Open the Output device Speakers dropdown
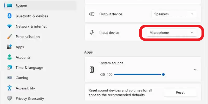Image resolution: width=208 pixels, height=104 pixels. [x=174, y=14]
